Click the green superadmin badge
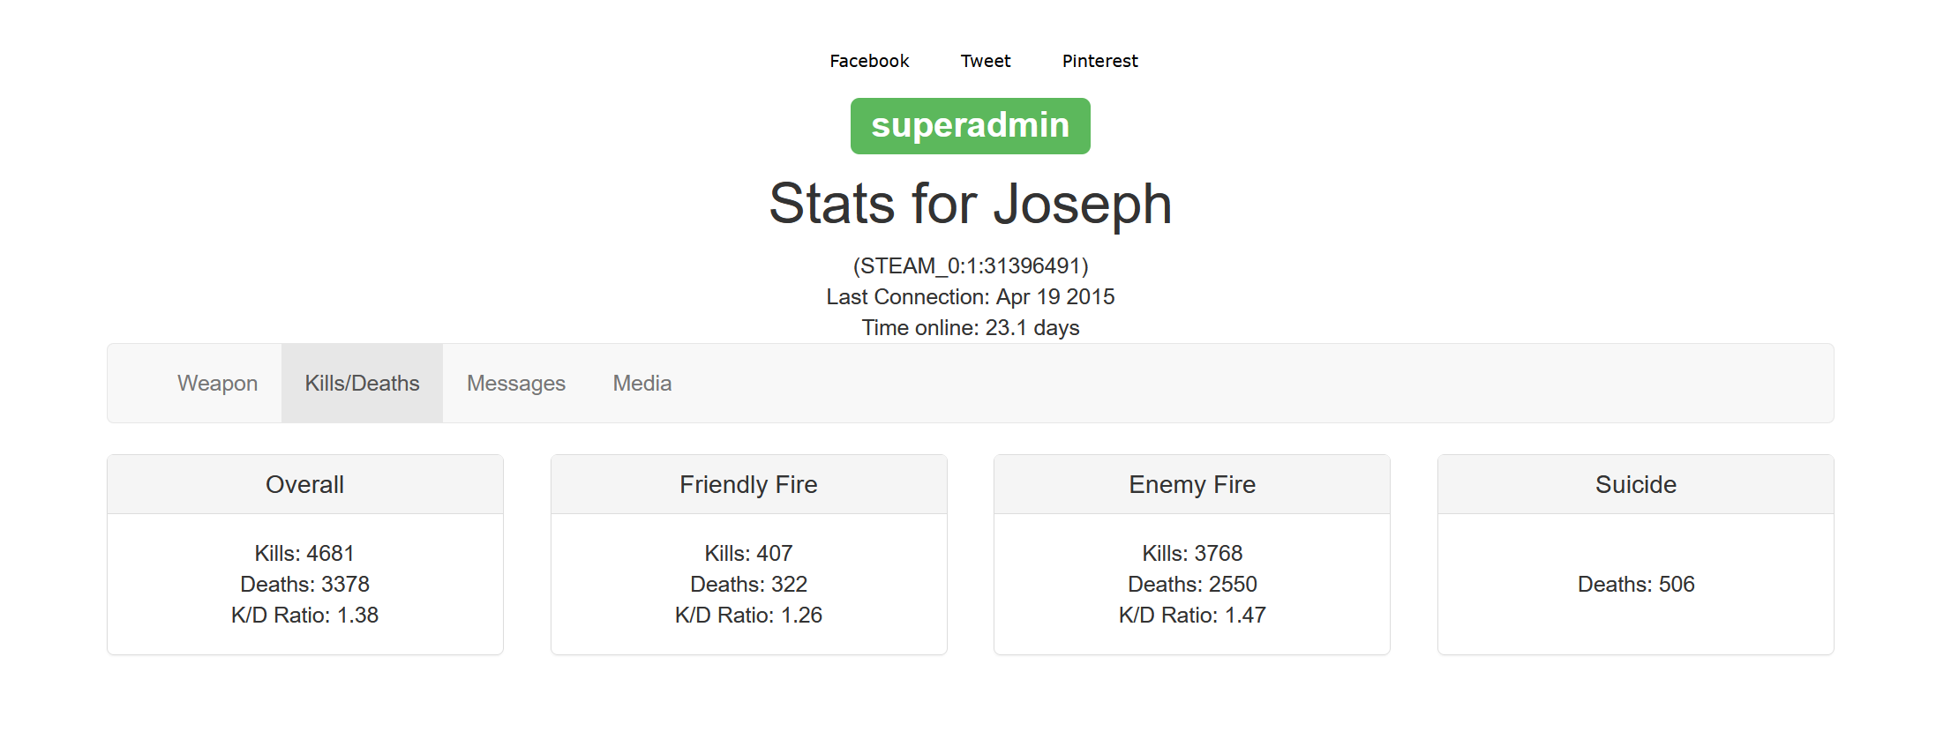Screen dimensions: 1936x739 (x=970, y=126)
